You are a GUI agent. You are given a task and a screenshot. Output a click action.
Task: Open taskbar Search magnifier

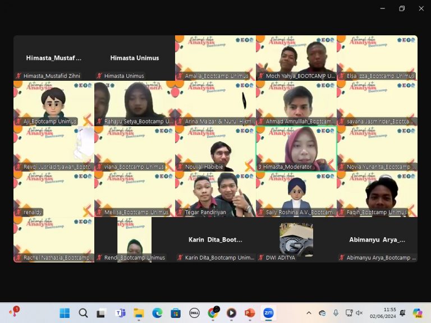click(x=83, y=313)
